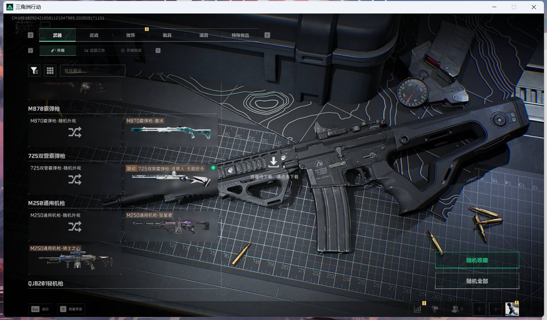This screenshot has height=320, width=547.
Task: Click the D key next sub-tab icon
Action: 158,50
